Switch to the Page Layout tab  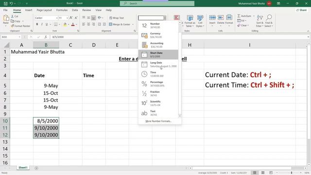[x=44, y=10]
